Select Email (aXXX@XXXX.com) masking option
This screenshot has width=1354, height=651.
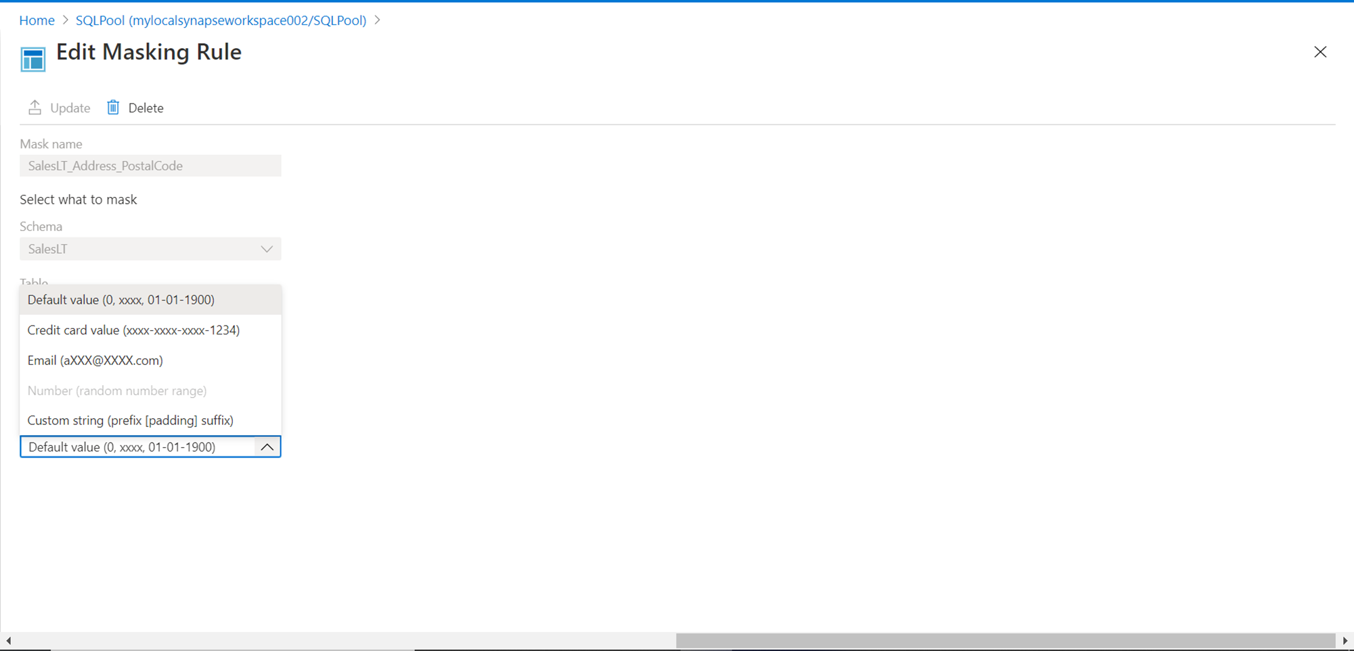click(x=150, y=360)
